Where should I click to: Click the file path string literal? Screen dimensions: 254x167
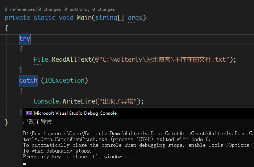click(163, 60)
